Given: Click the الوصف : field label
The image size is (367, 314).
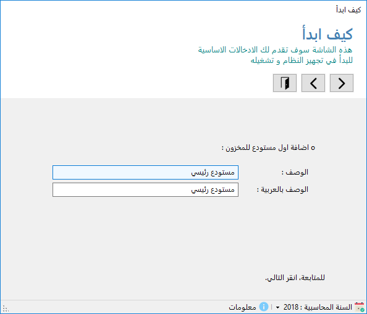Looking at the screenshot, I should point(295,172).
